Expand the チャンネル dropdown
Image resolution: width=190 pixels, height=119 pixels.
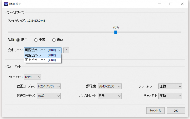click(x=170, y=96)
